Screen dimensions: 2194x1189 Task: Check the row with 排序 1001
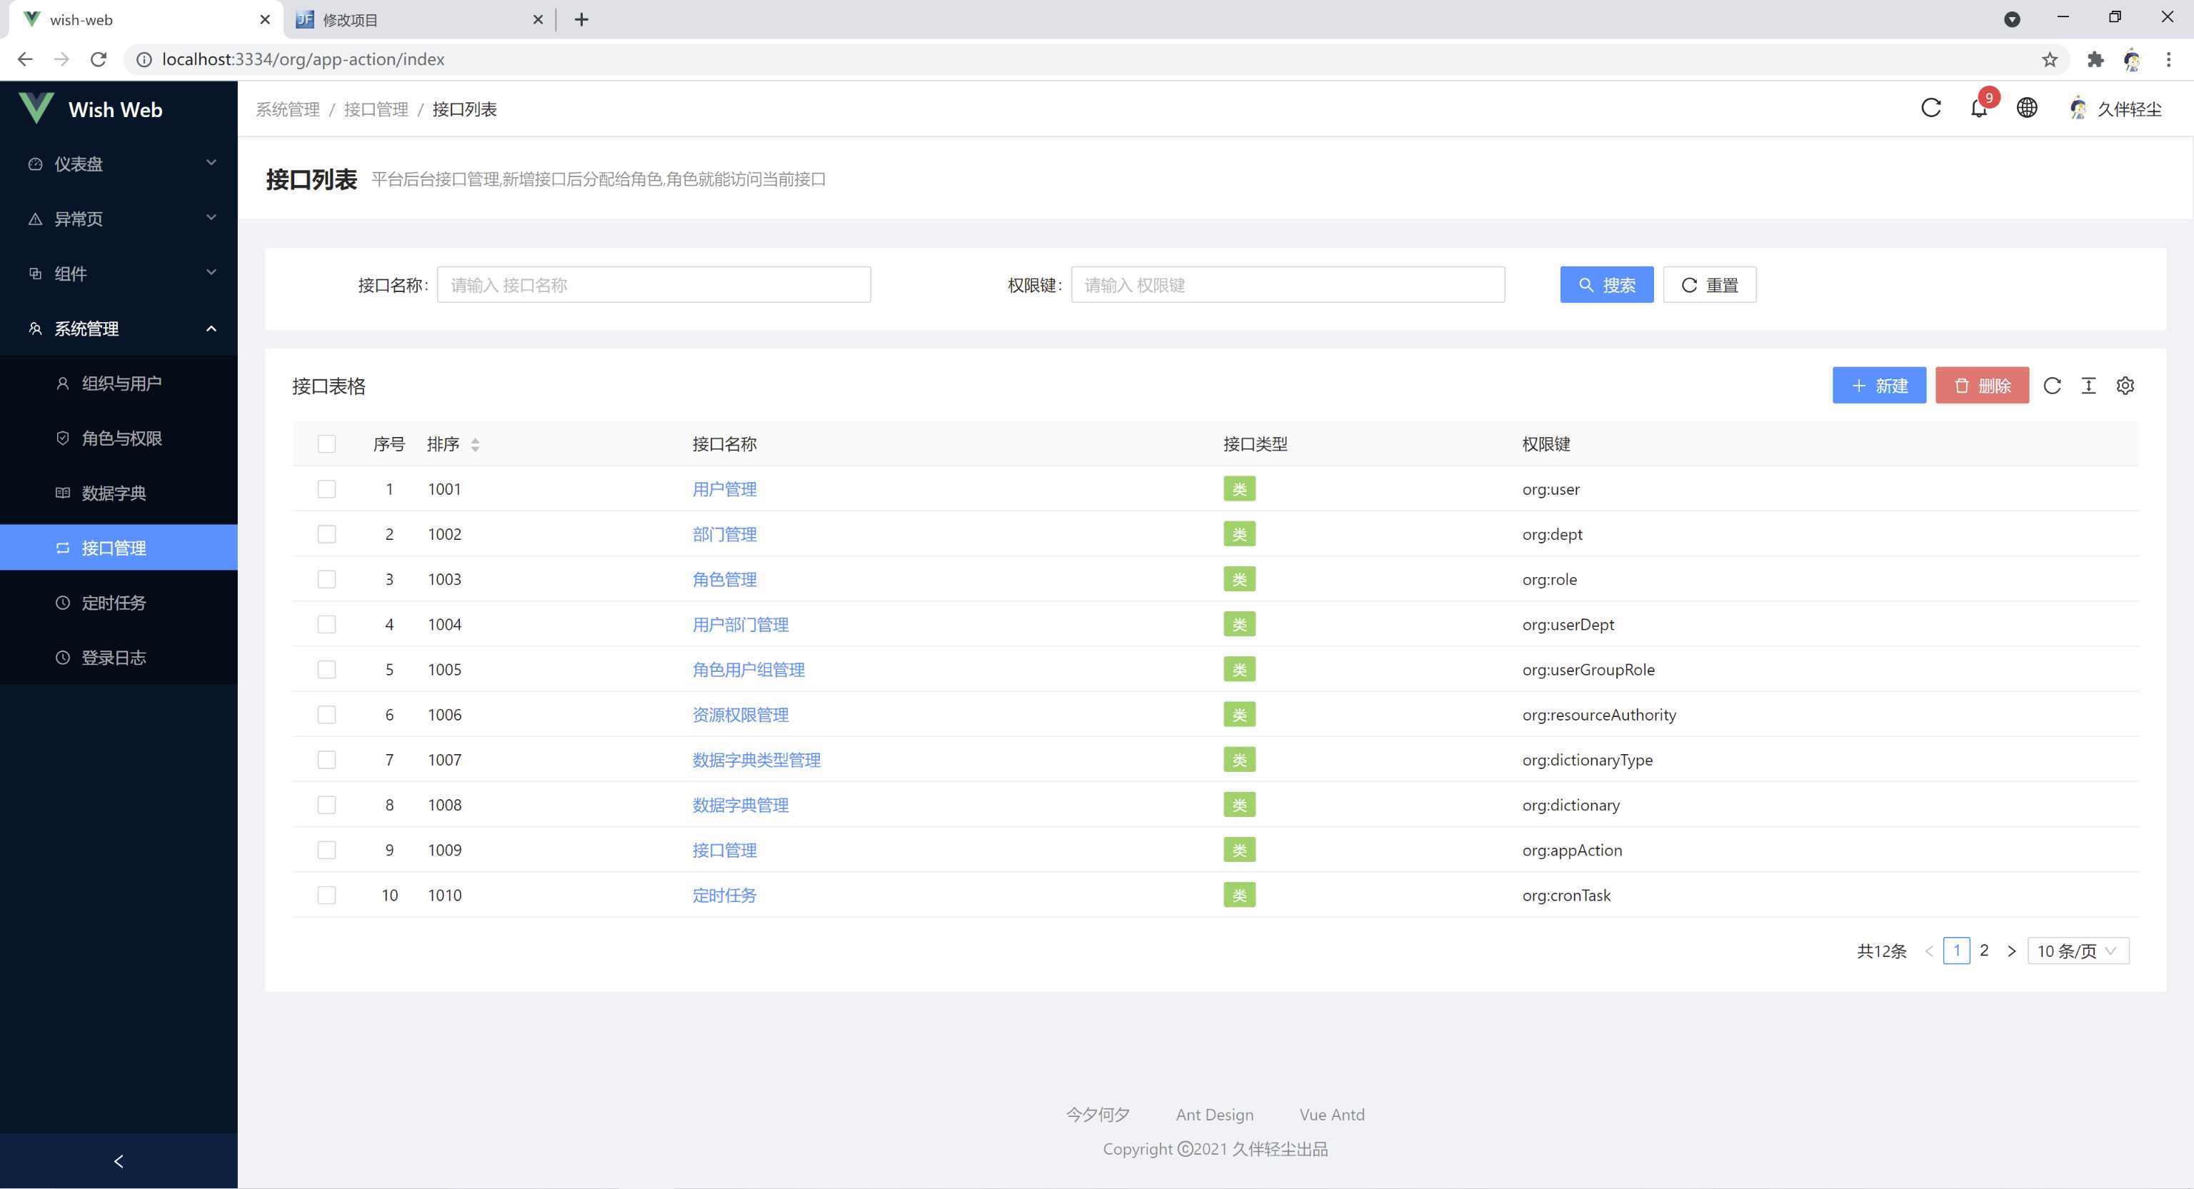326,489
